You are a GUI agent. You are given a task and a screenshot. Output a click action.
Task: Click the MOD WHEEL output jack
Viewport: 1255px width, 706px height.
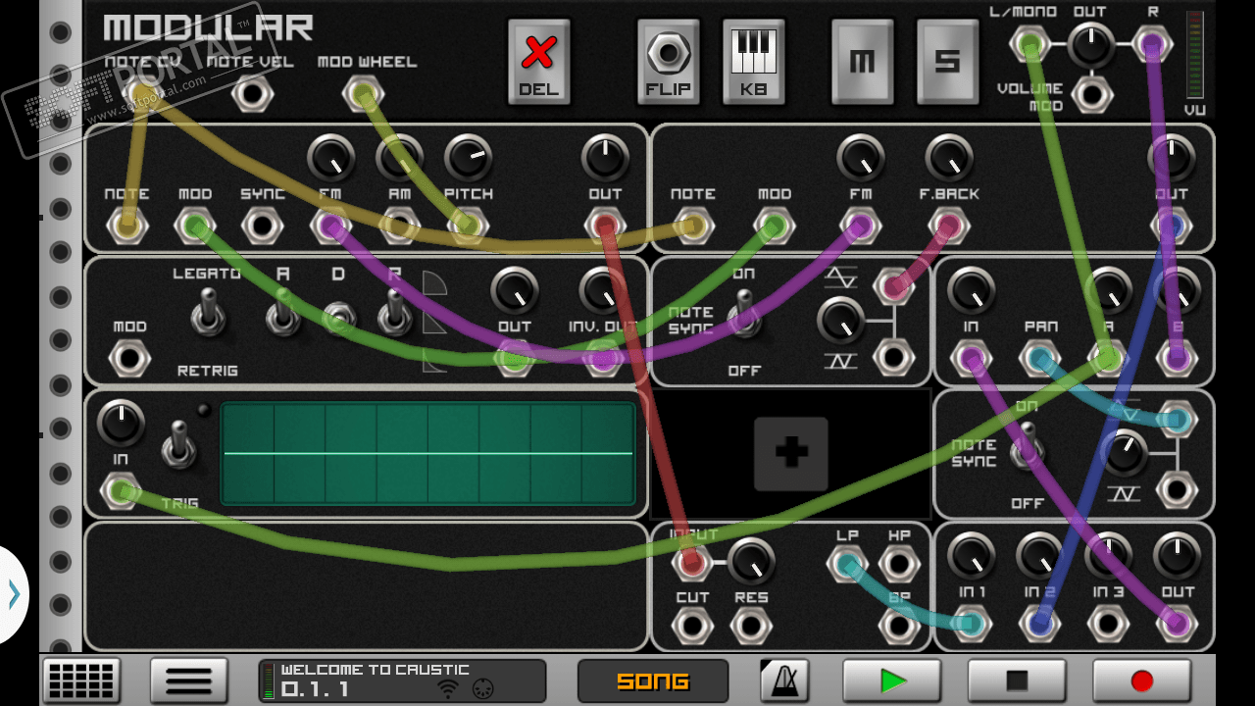tap(361, 94)
